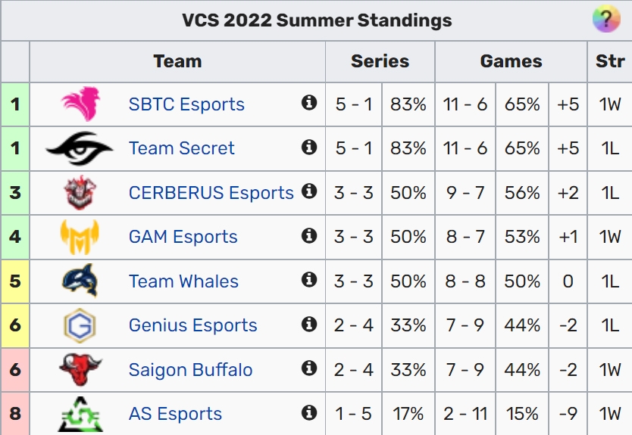Open the SBTC Esports team link

tap(186, 104)
